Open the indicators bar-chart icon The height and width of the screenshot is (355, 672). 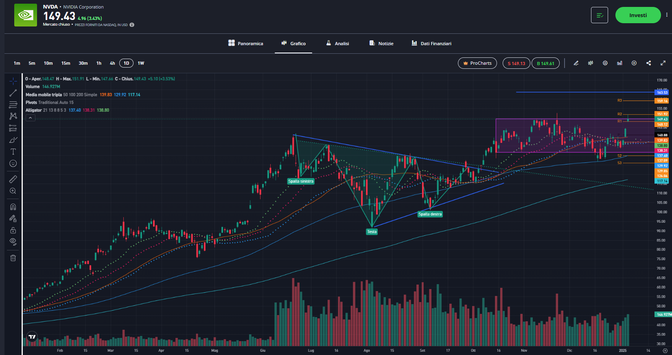(619, 63)
